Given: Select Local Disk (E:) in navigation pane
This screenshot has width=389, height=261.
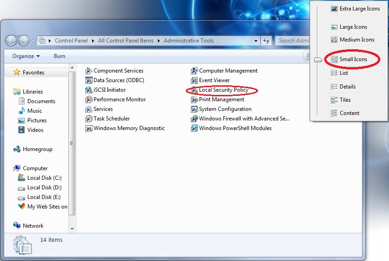Looking at the screenshot, I should click(39, 197).
